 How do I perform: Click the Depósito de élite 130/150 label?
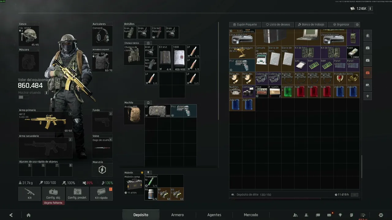coord(254,195)
